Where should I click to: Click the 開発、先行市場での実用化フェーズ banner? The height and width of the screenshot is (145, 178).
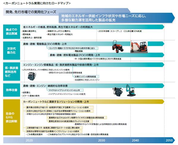pyautogui.click(x=31, y=12)
